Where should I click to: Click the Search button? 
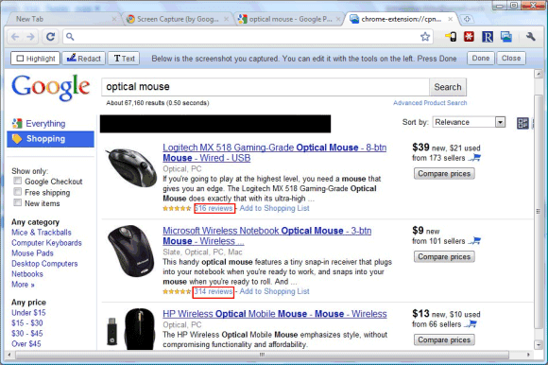pyautogui.click(x=448, y=87)
